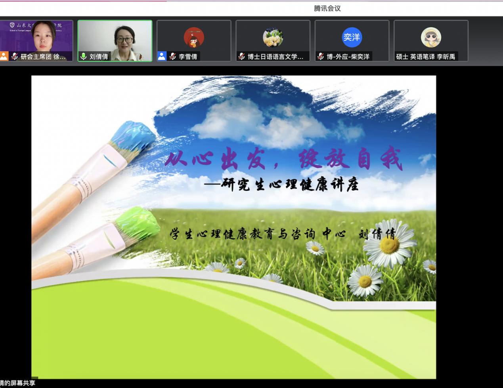
Task: Click muted mic icon beside 博-外应-柴奕洋
Action: (x=321, y=56)
